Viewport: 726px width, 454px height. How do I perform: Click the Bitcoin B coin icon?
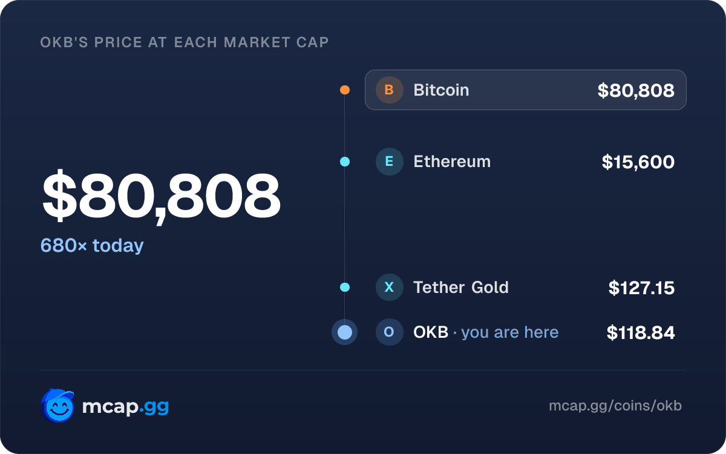point(389,90)
